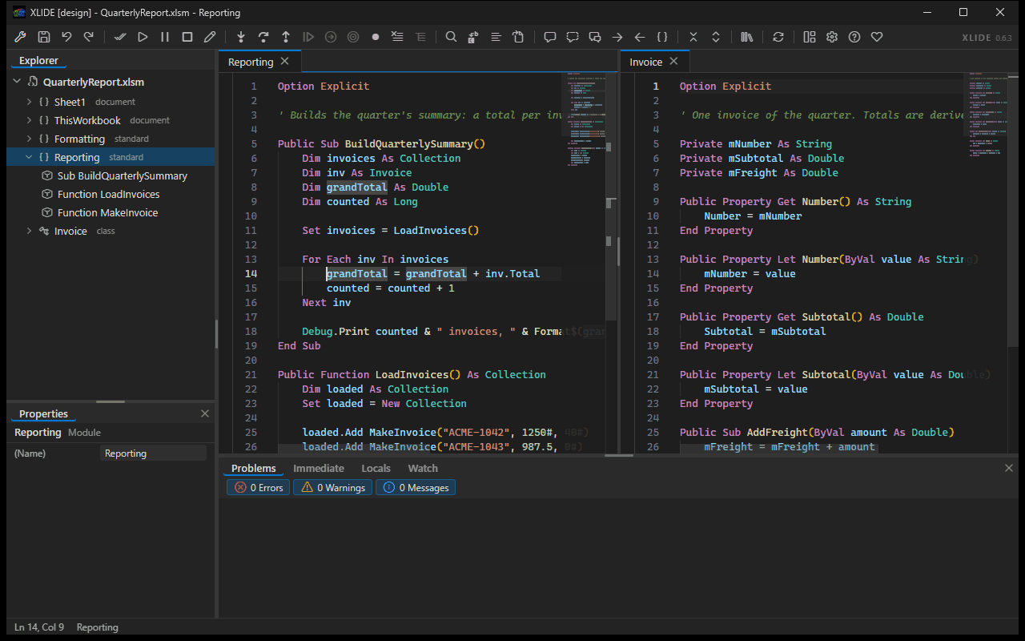The width and height of the screenshot is (1025, 641).
Task: Click the curly braces toolbar icon
Action: pos(662,37)
